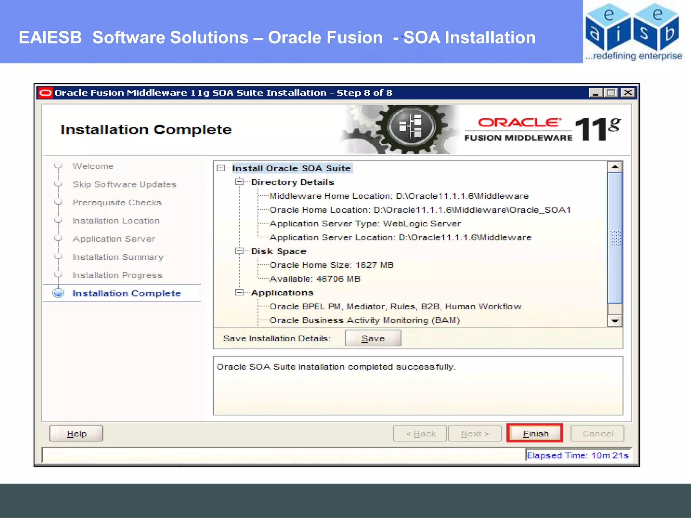Select Application Server Location row
Viewport: 691px width, 518px height.
click(x=400, y=237)
